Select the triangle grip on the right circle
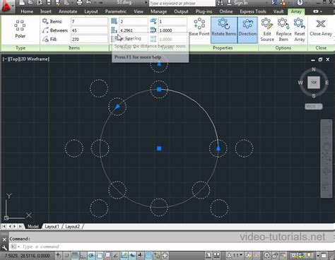The image size is (335, 260). tap(218, 148)
